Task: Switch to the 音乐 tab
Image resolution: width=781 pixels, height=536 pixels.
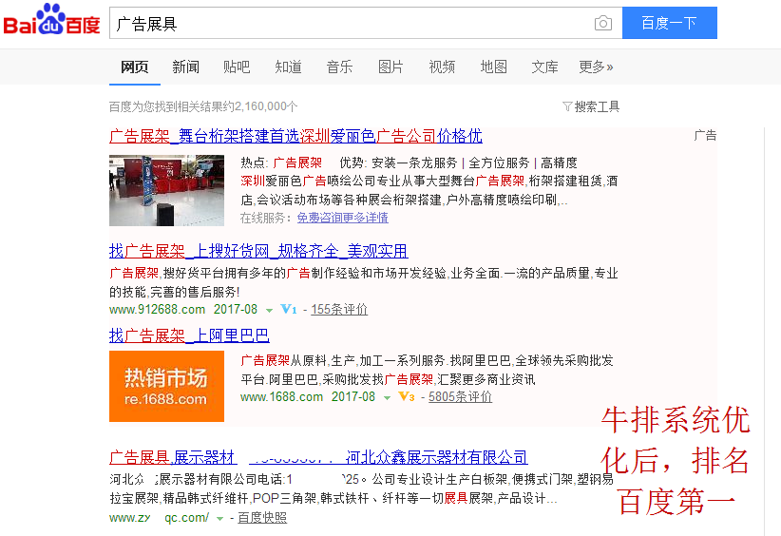Action: pos(340,67)
